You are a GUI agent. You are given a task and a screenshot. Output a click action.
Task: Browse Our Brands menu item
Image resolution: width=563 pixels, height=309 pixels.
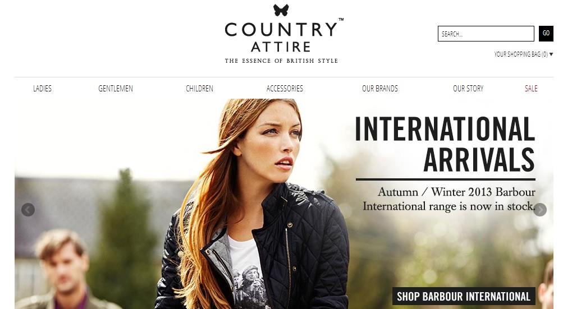(380, 88)
